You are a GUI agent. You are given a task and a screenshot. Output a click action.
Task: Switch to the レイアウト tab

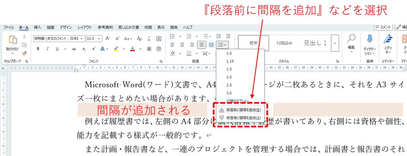click(x=85, y=27)
